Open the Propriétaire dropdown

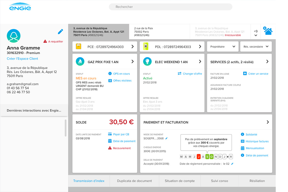[223, 46]
